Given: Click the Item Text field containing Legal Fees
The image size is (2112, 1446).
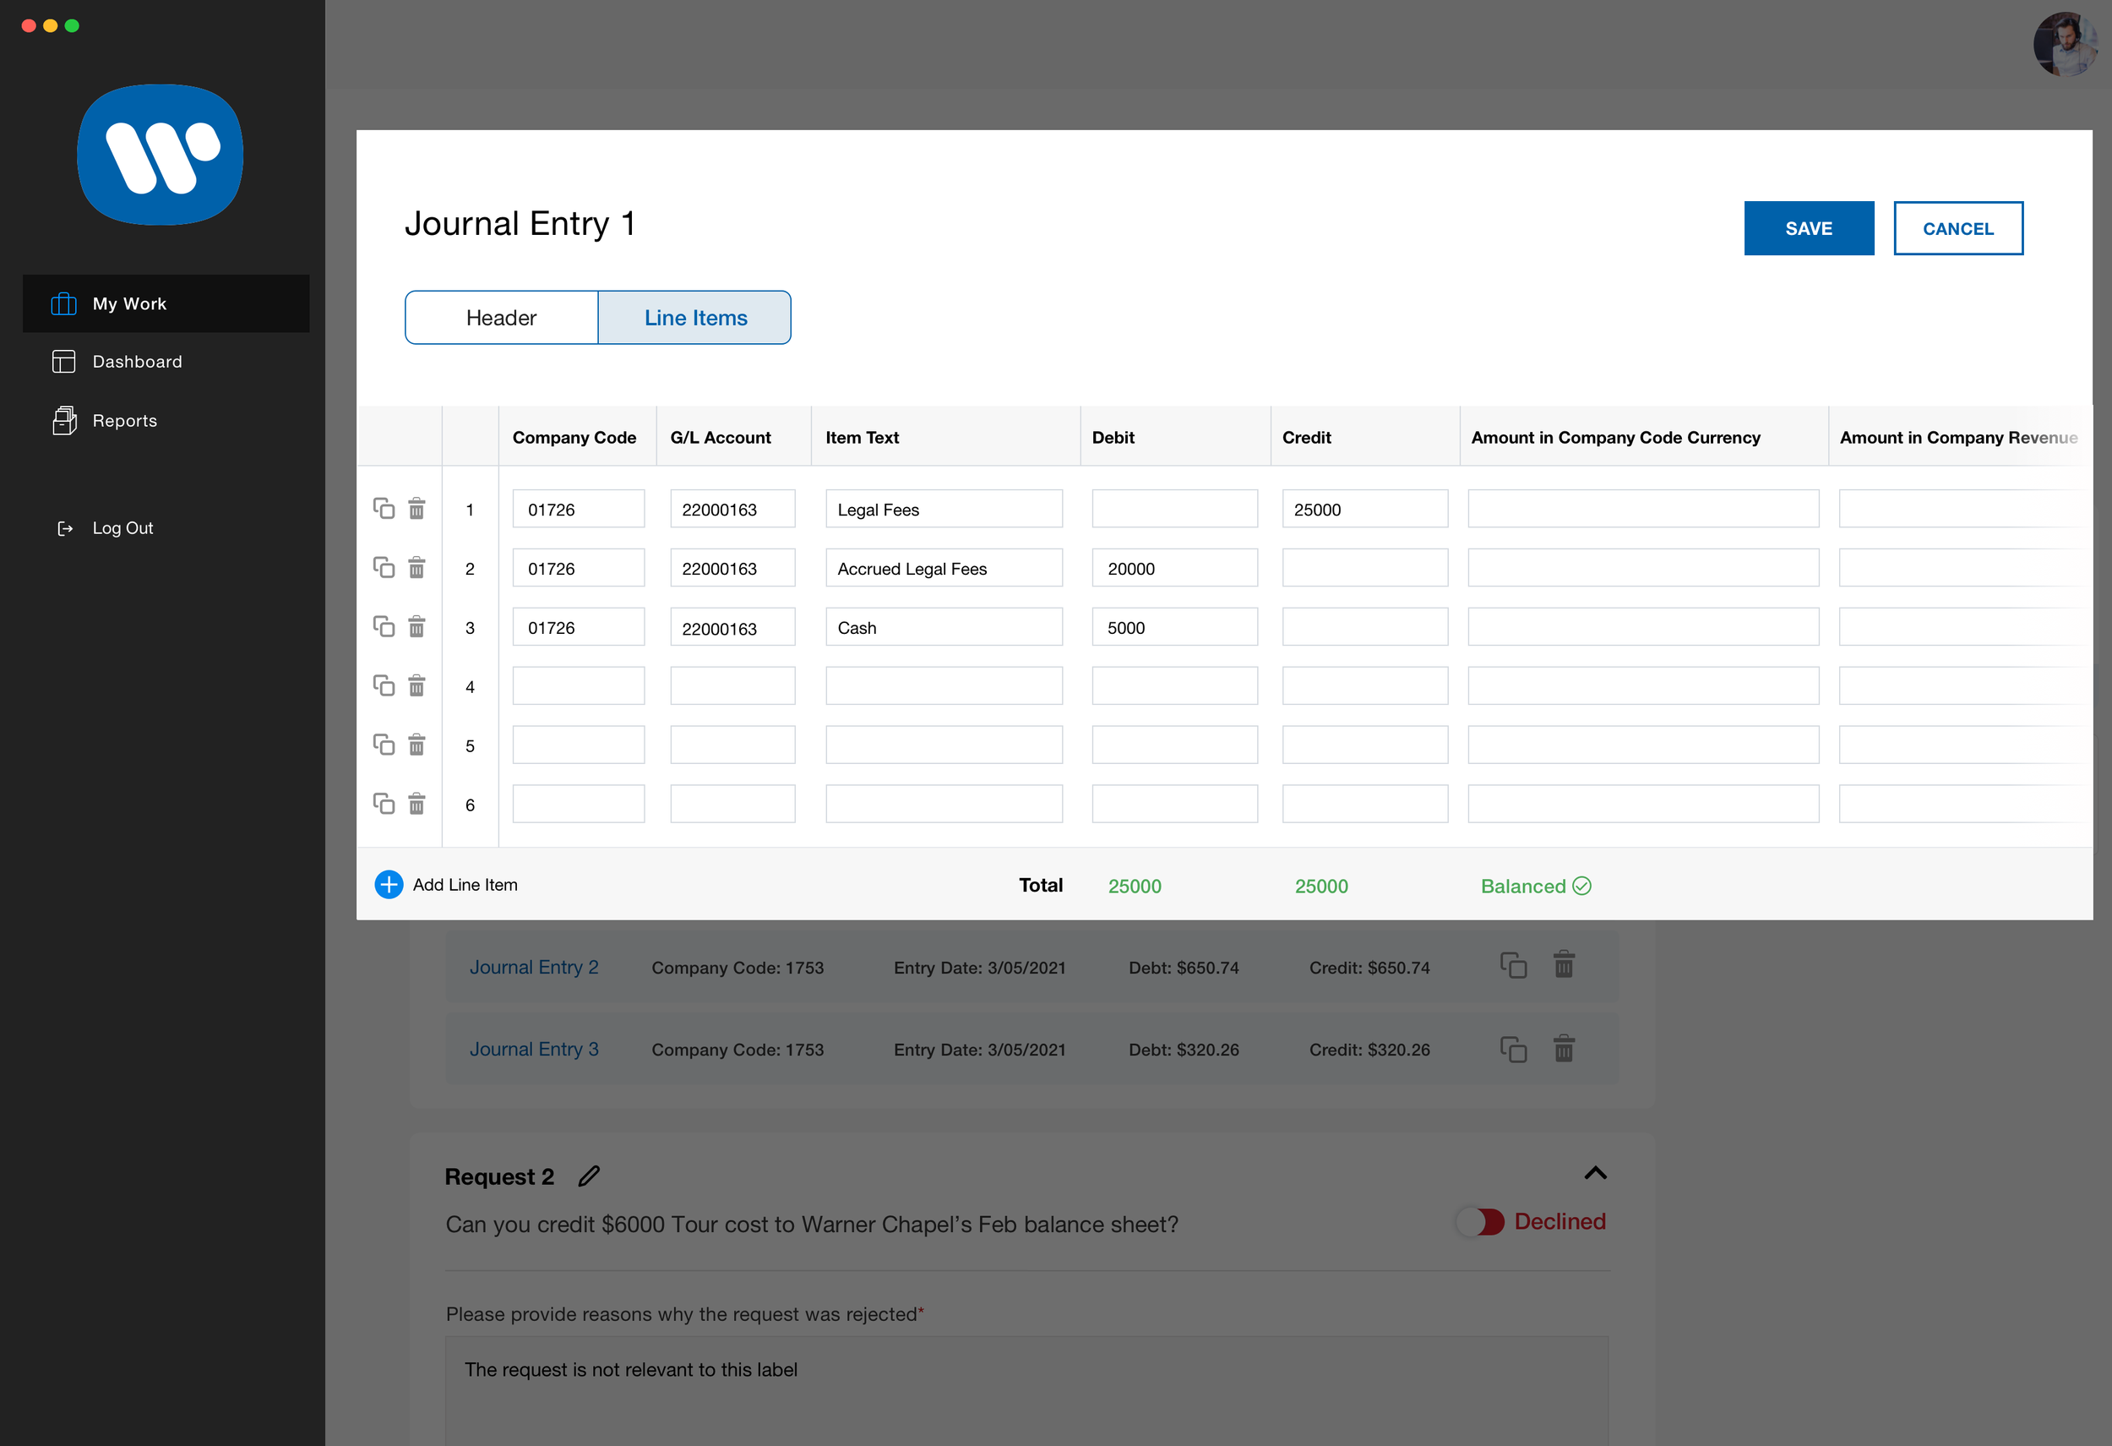Looking at the screenshot, I should (944, 509).
